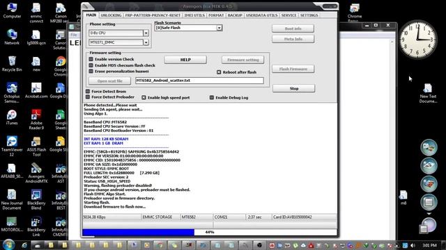Expand the 0-By CPU dropdown
The image size is (446, 250).
[x=146, y=33]
